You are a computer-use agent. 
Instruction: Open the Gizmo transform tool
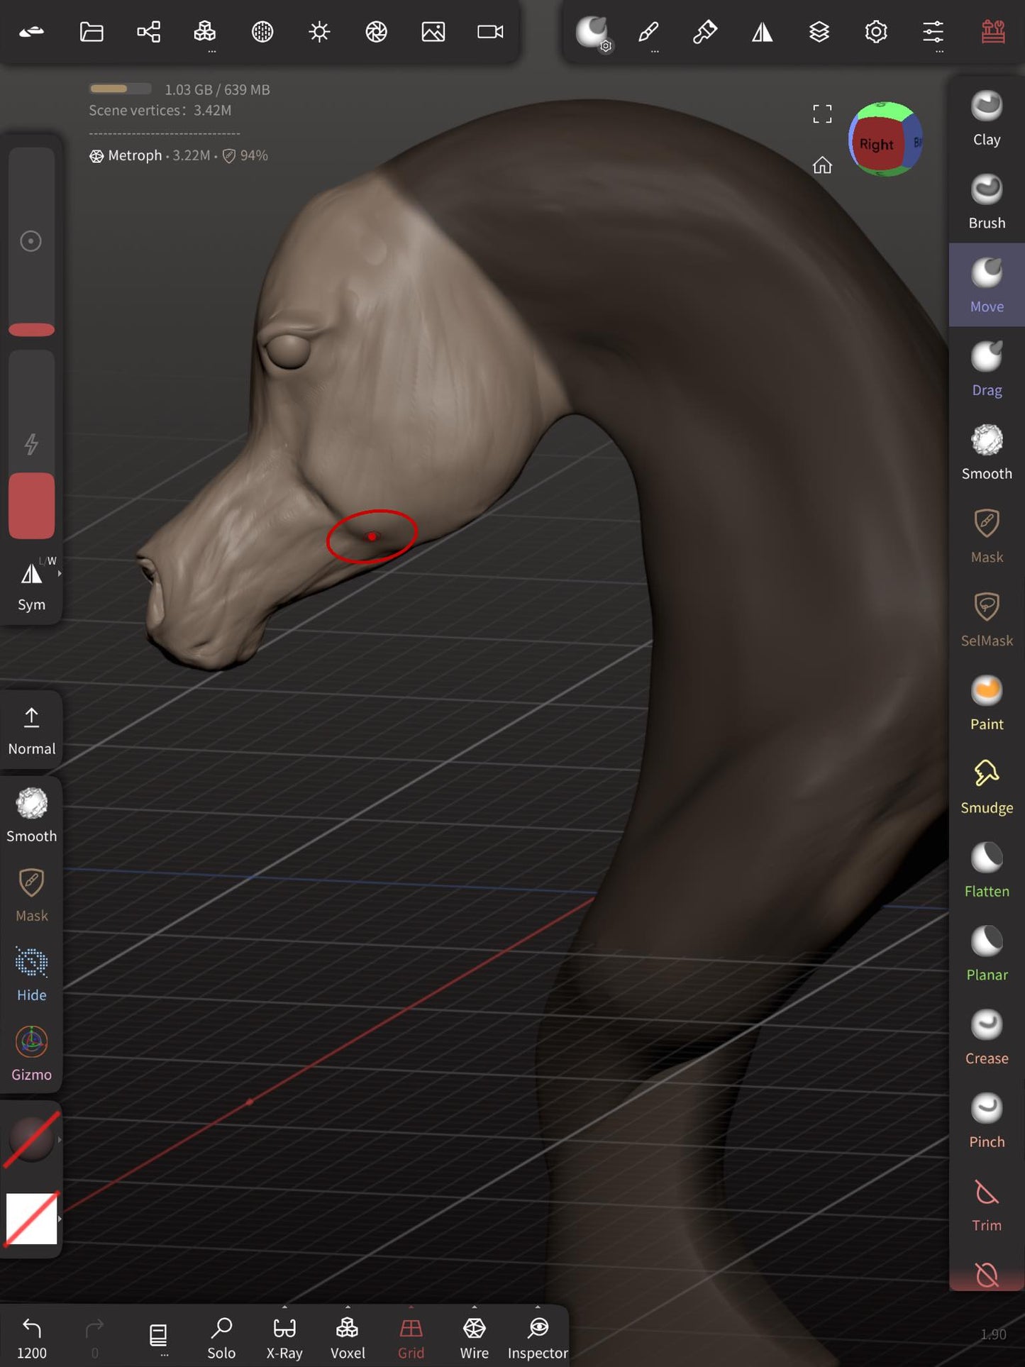31,1053
